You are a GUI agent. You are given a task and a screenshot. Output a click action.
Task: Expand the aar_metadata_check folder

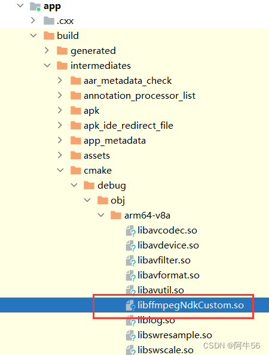click(x=60, y=80)
